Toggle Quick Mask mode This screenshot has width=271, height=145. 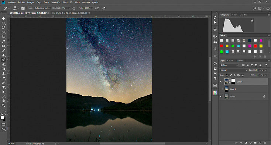tap(3, 124)
